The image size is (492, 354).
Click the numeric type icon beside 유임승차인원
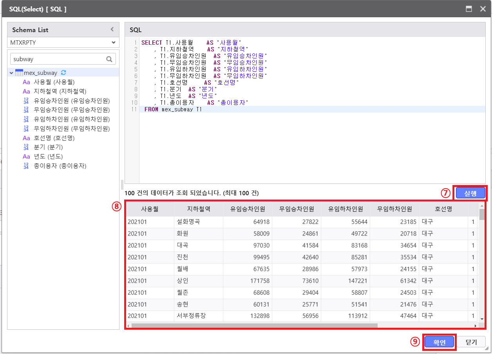pyautogui.click(x=26, y=101)
